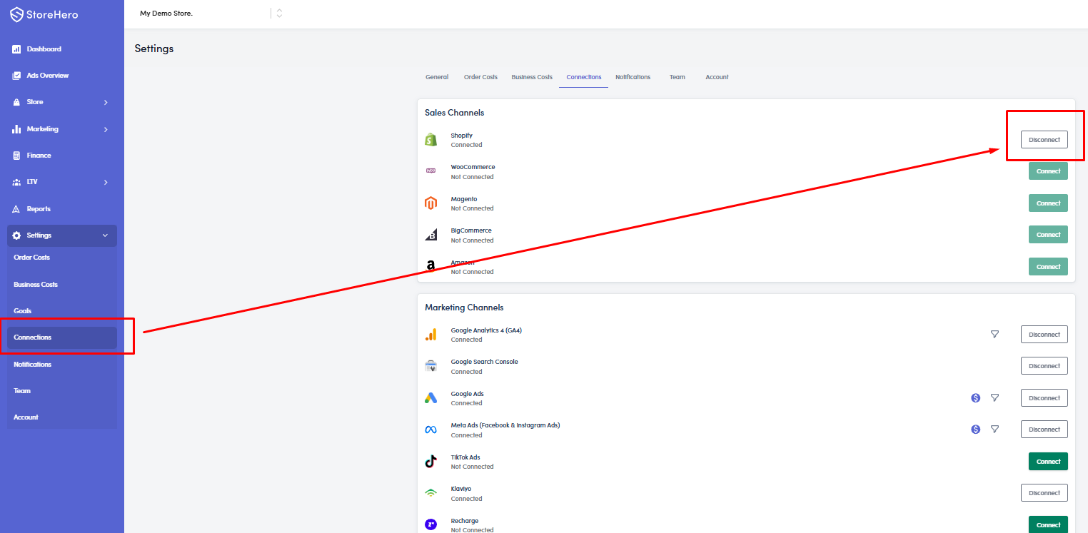The width and height of the screenshot is (1088, 533).
Task: Click the BigCommerce logo icon
Action: click(x=430, y=235)
